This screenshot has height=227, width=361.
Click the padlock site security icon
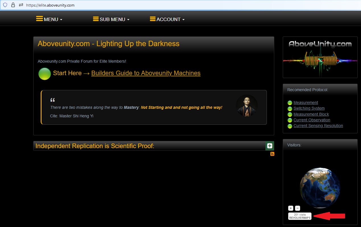pyautogui.click(x=13, y=5)
